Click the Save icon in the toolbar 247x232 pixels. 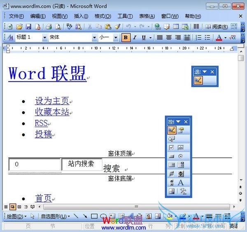[x=28, y=27]
